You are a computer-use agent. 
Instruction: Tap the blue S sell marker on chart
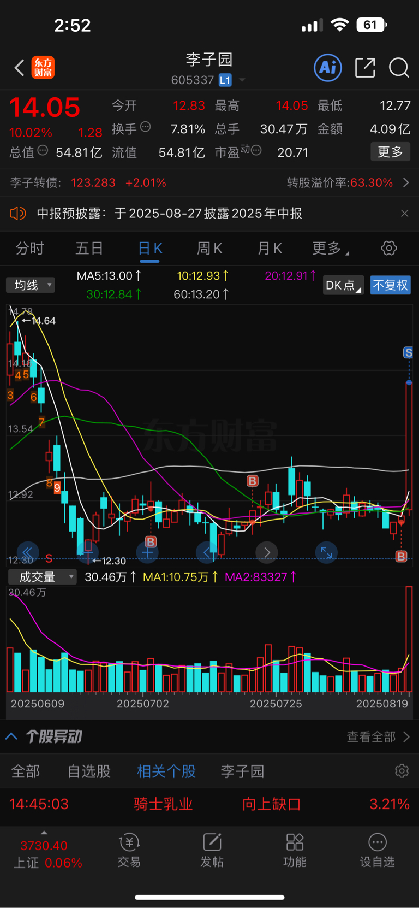[408, 352]
